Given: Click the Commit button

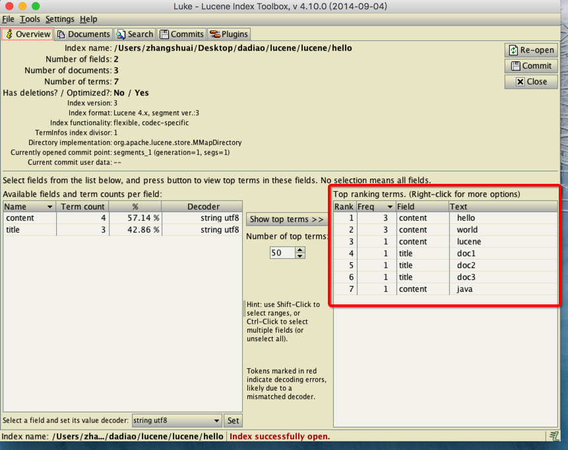Looking at the screenshot, I should (531, 66).
